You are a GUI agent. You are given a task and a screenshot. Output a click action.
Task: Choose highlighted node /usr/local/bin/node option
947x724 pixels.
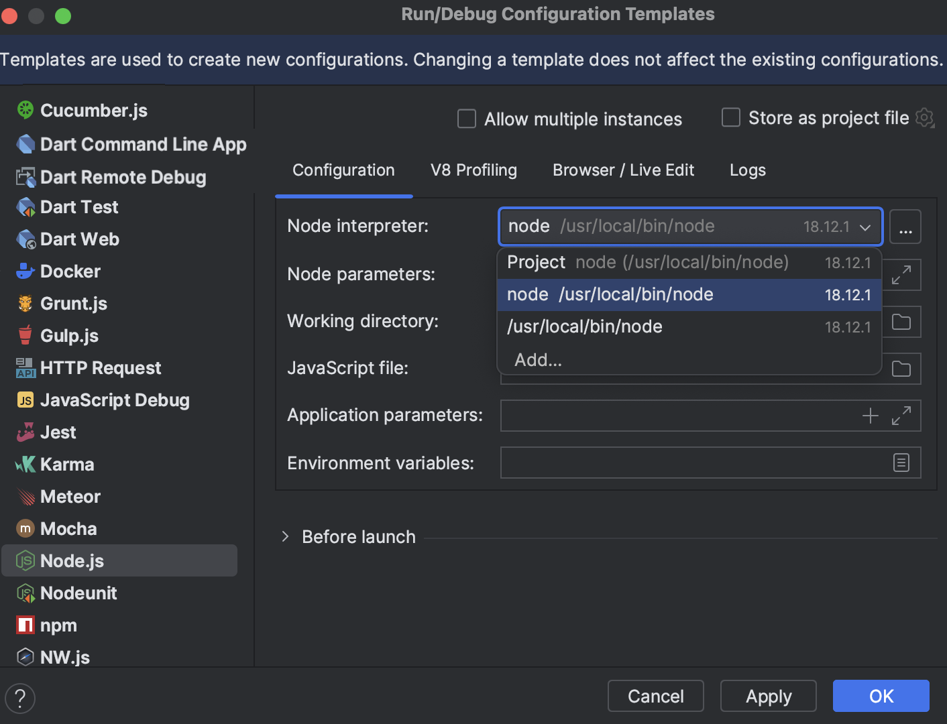point(689,294)
